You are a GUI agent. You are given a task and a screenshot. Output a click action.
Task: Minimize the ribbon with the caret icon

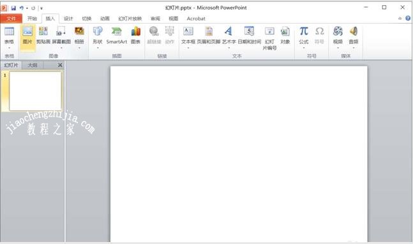click(400, 18)
